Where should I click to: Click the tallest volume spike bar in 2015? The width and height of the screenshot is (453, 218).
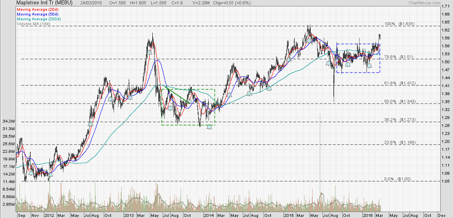320,162
